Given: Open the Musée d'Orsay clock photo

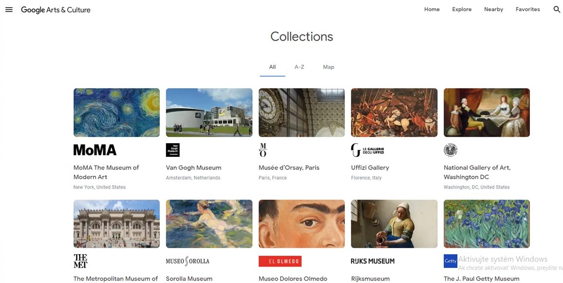Looking at the screenshot, I should (301, 113).
